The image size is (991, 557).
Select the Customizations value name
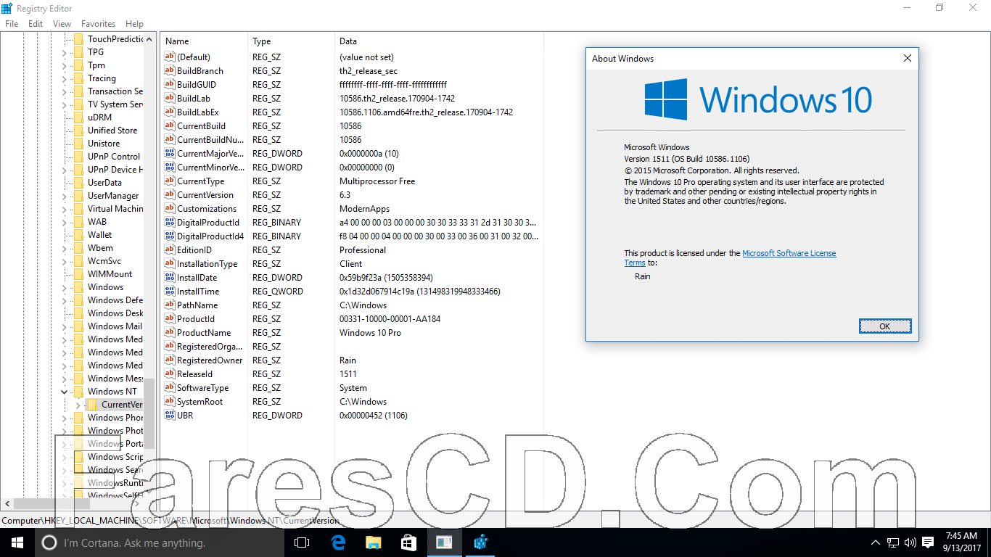pos(207,209)
